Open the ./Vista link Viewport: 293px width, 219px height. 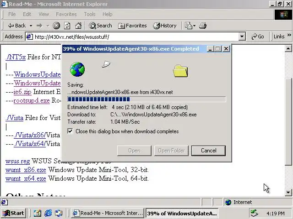point(14,118)
